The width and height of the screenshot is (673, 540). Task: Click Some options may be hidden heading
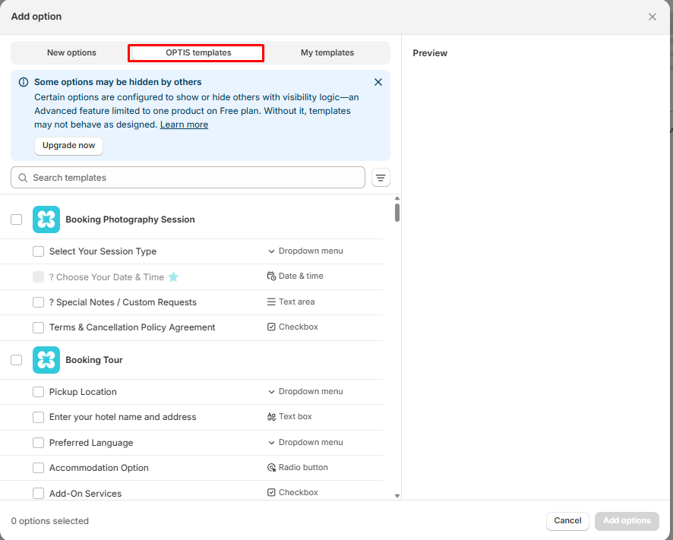(x=118, y=82)
